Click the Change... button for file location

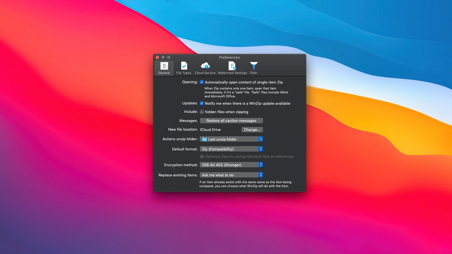pyautogui.click(x=252, y=130)
